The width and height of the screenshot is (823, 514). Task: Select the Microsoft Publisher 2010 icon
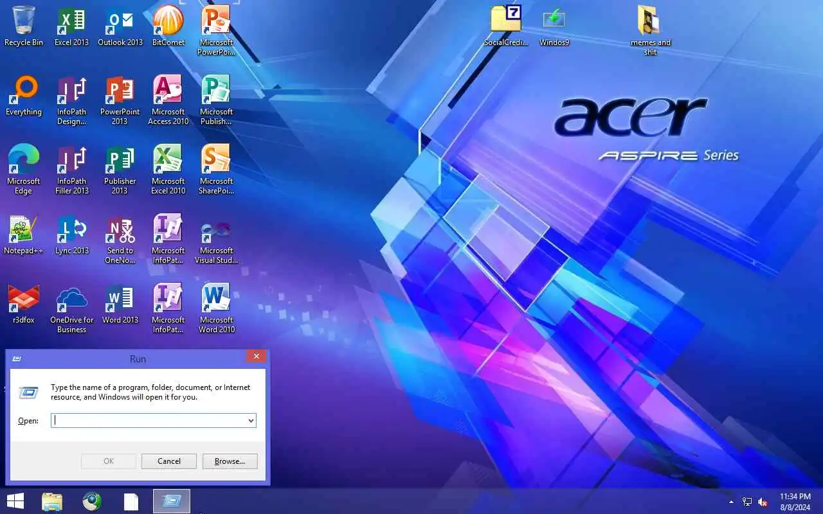(217, 100)
